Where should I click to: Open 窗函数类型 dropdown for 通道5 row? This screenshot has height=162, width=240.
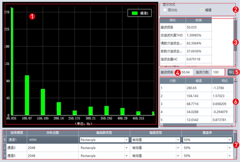(x=126, y=156)
